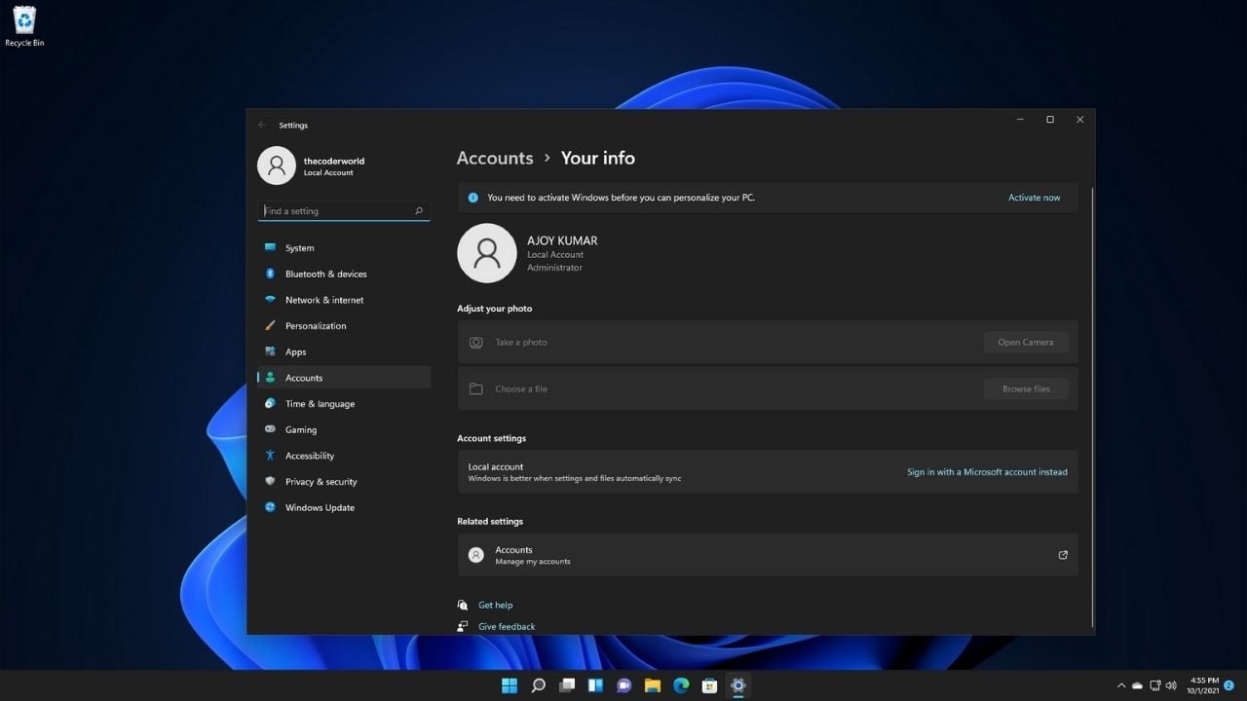Click Accounts person icon in Related settings
Image resolution: width=1247 pixels, height=701 pixels.
[x=476, y=555]
